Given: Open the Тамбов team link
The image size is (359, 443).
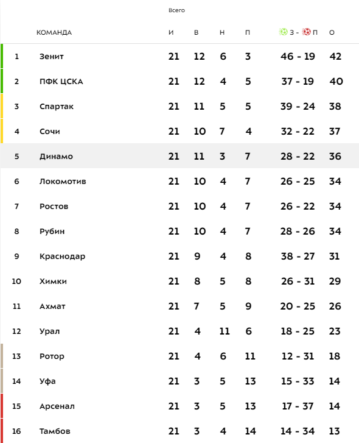Looking at the screenshot, I should click(55, 431).
